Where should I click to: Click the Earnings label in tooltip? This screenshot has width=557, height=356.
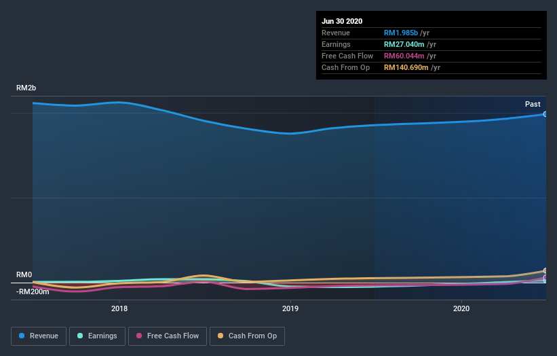(336, 44)
